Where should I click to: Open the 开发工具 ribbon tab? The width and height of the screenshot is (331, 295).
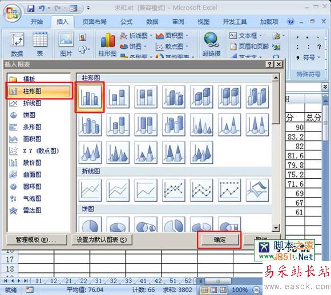pos(235,22)
